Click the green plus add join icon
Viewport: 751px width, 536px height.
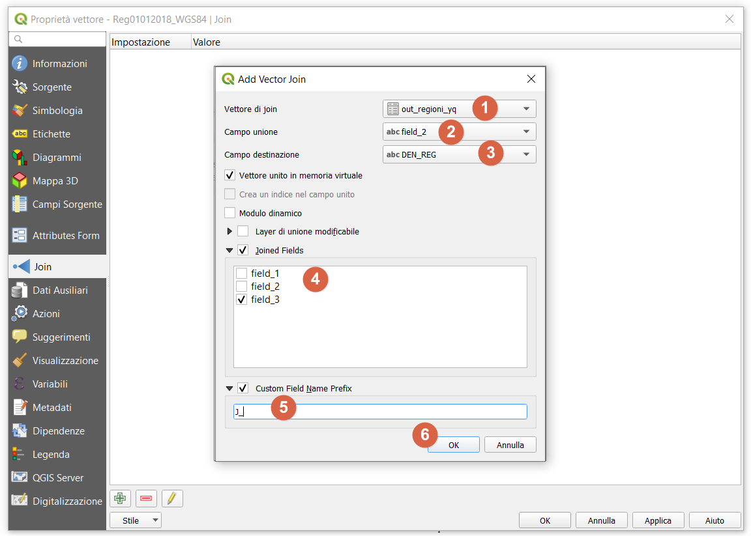[x=119, y=498]
